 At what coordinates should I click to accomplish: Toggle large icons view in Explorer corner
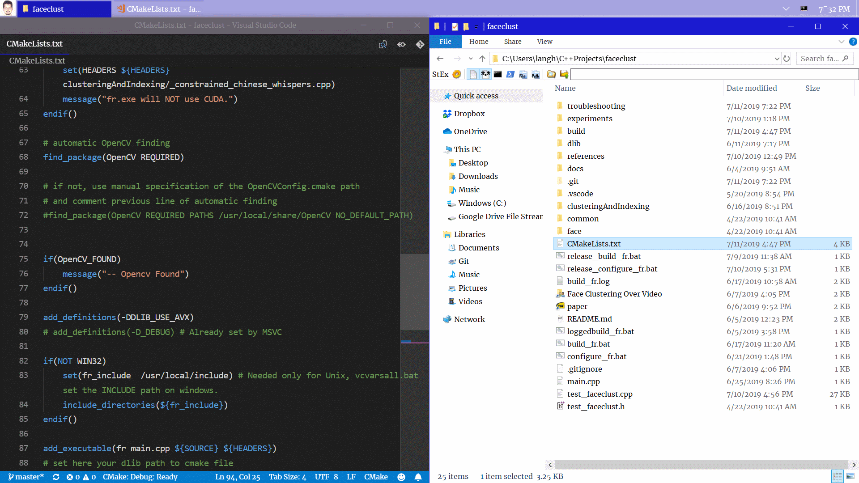pyautogui.click(x=850, y=476)
